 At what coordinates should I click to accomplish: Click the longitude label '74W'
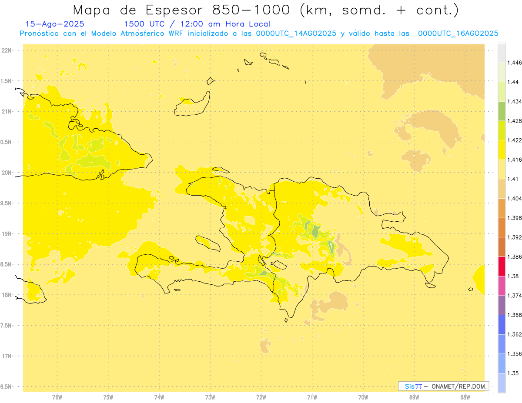pos(159,397)
